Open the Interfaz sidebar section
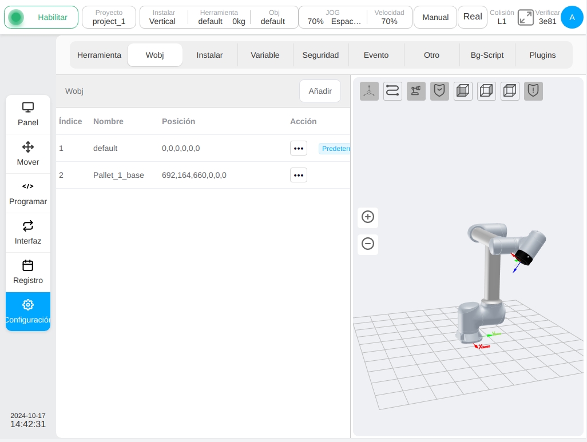This screenshot has width=587, height=442. tap(28, 233)
